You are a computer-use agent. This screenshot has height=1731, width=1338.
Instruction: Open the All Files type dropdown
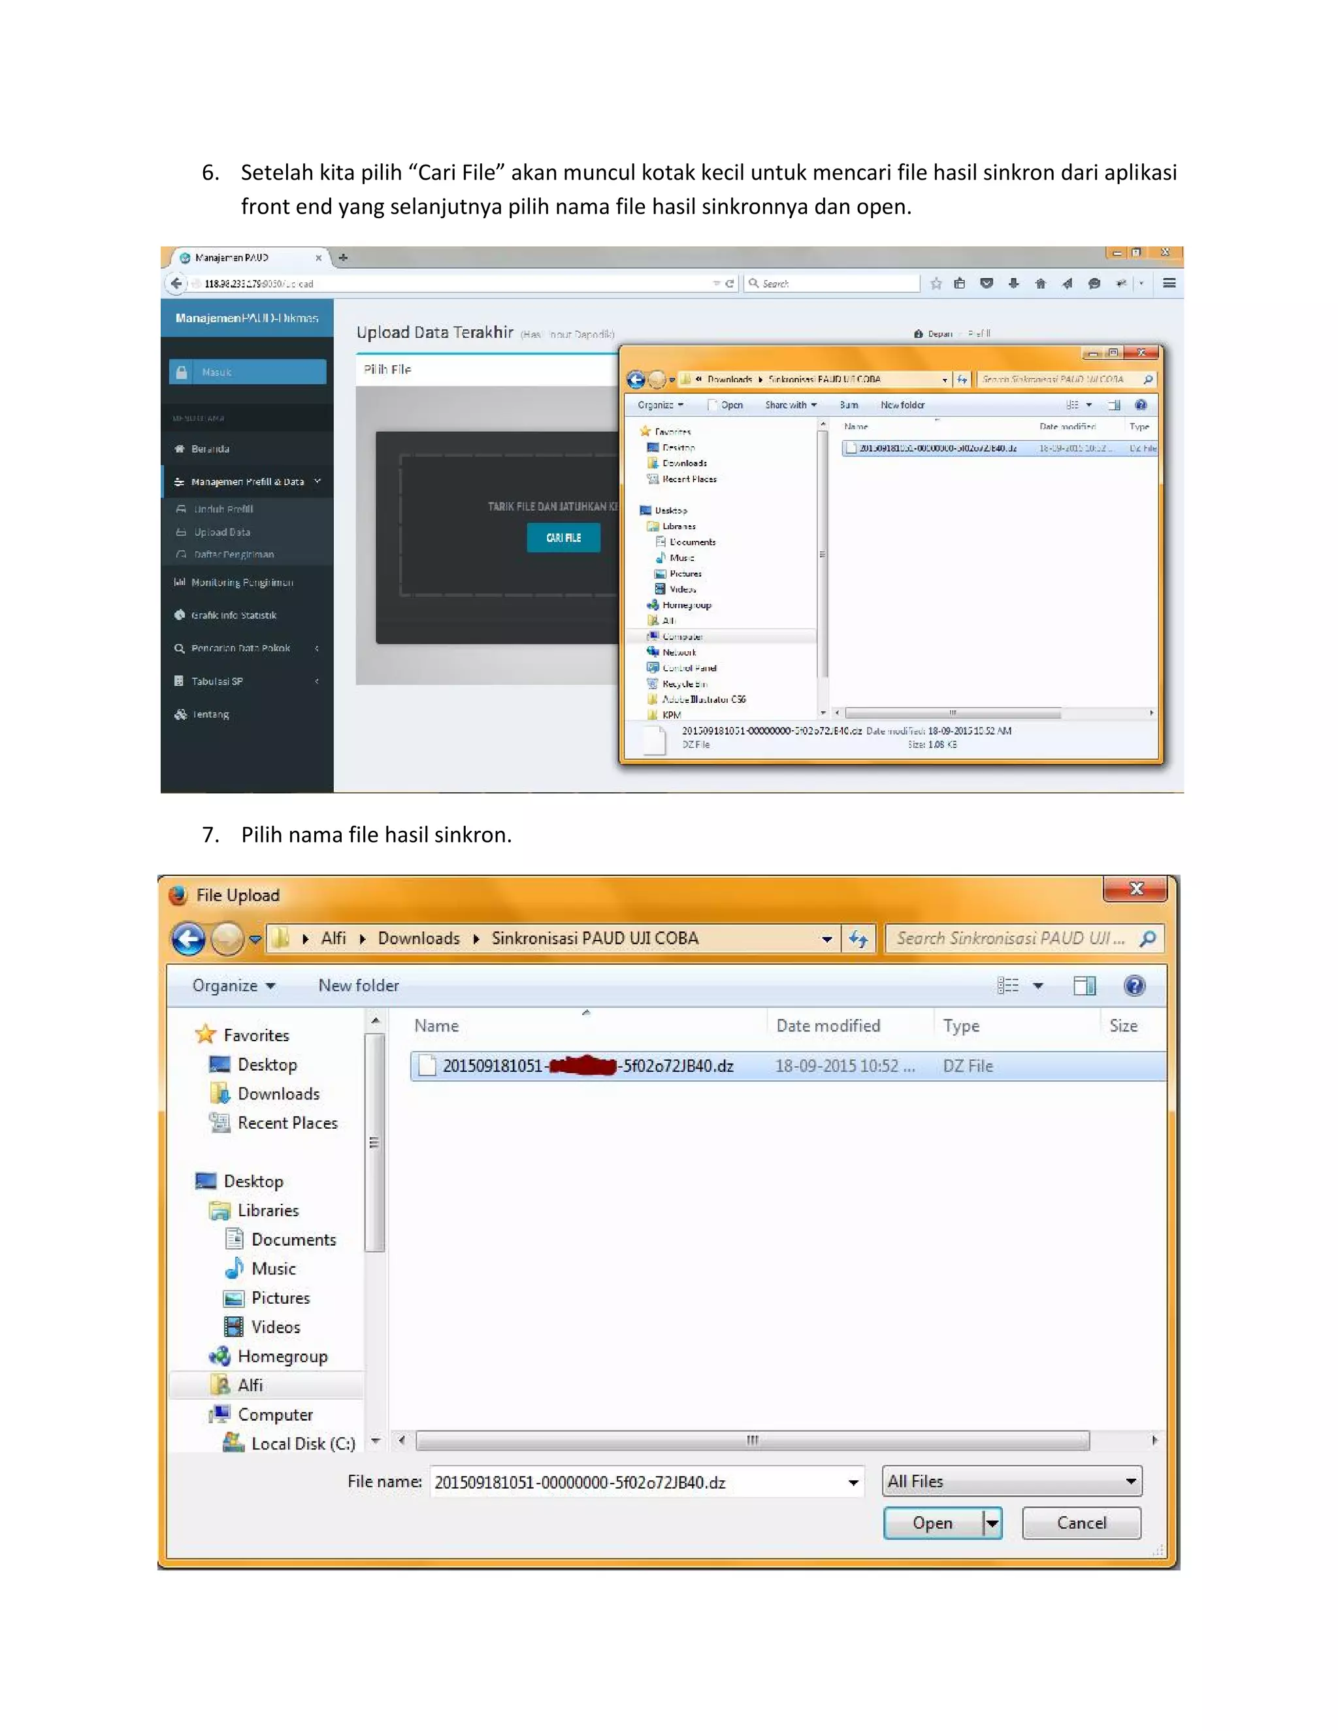1012,1481
